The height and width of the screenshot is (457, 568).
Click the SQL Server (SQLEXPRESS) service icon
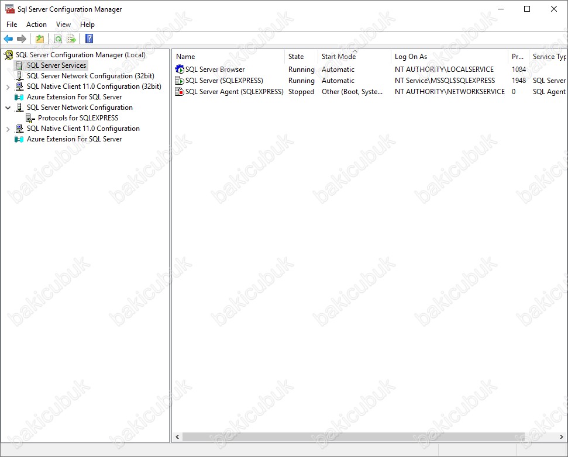(x=180, y=80)
